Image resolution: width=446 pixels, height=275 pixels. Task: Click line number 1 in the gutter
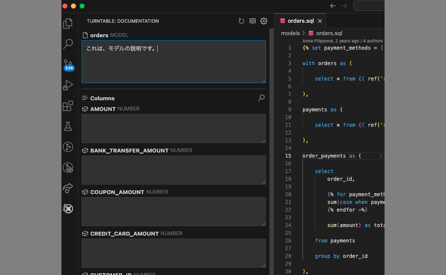pyautogui.click(x=289, y=48)
